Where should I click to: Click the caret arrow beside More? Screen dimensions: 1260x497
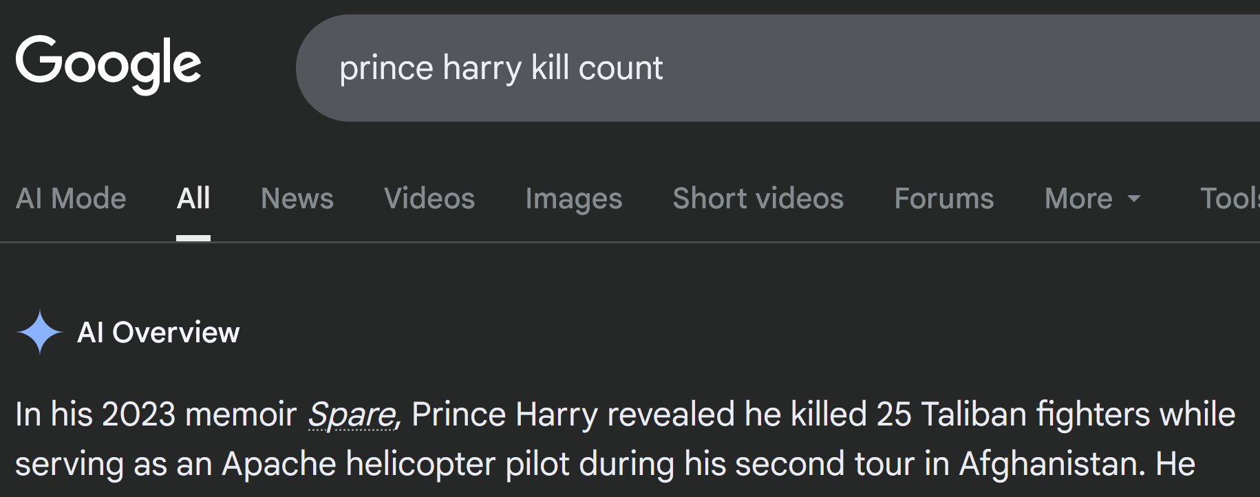(x=1134, y=199)
